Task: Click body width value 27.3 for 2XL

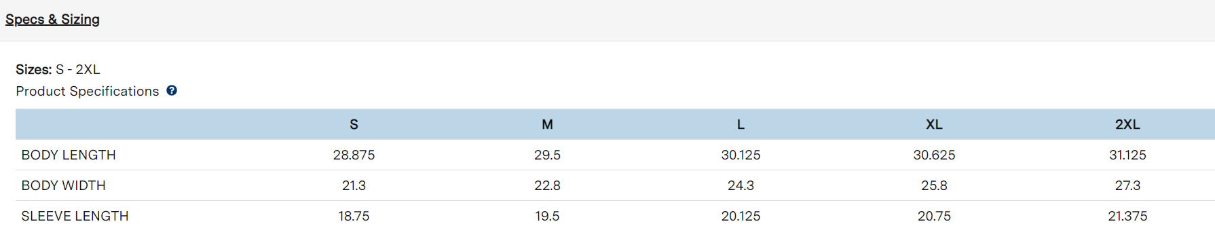Action: tap(1127, 185)
